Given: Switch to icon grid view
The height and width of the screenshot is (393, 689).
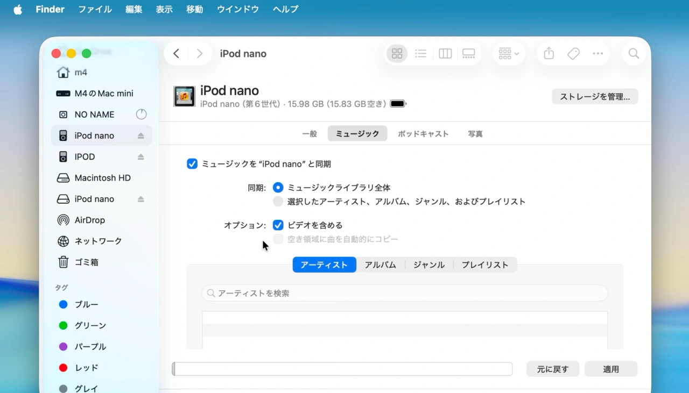Looking at the screenshot, I should coord(397,54).
